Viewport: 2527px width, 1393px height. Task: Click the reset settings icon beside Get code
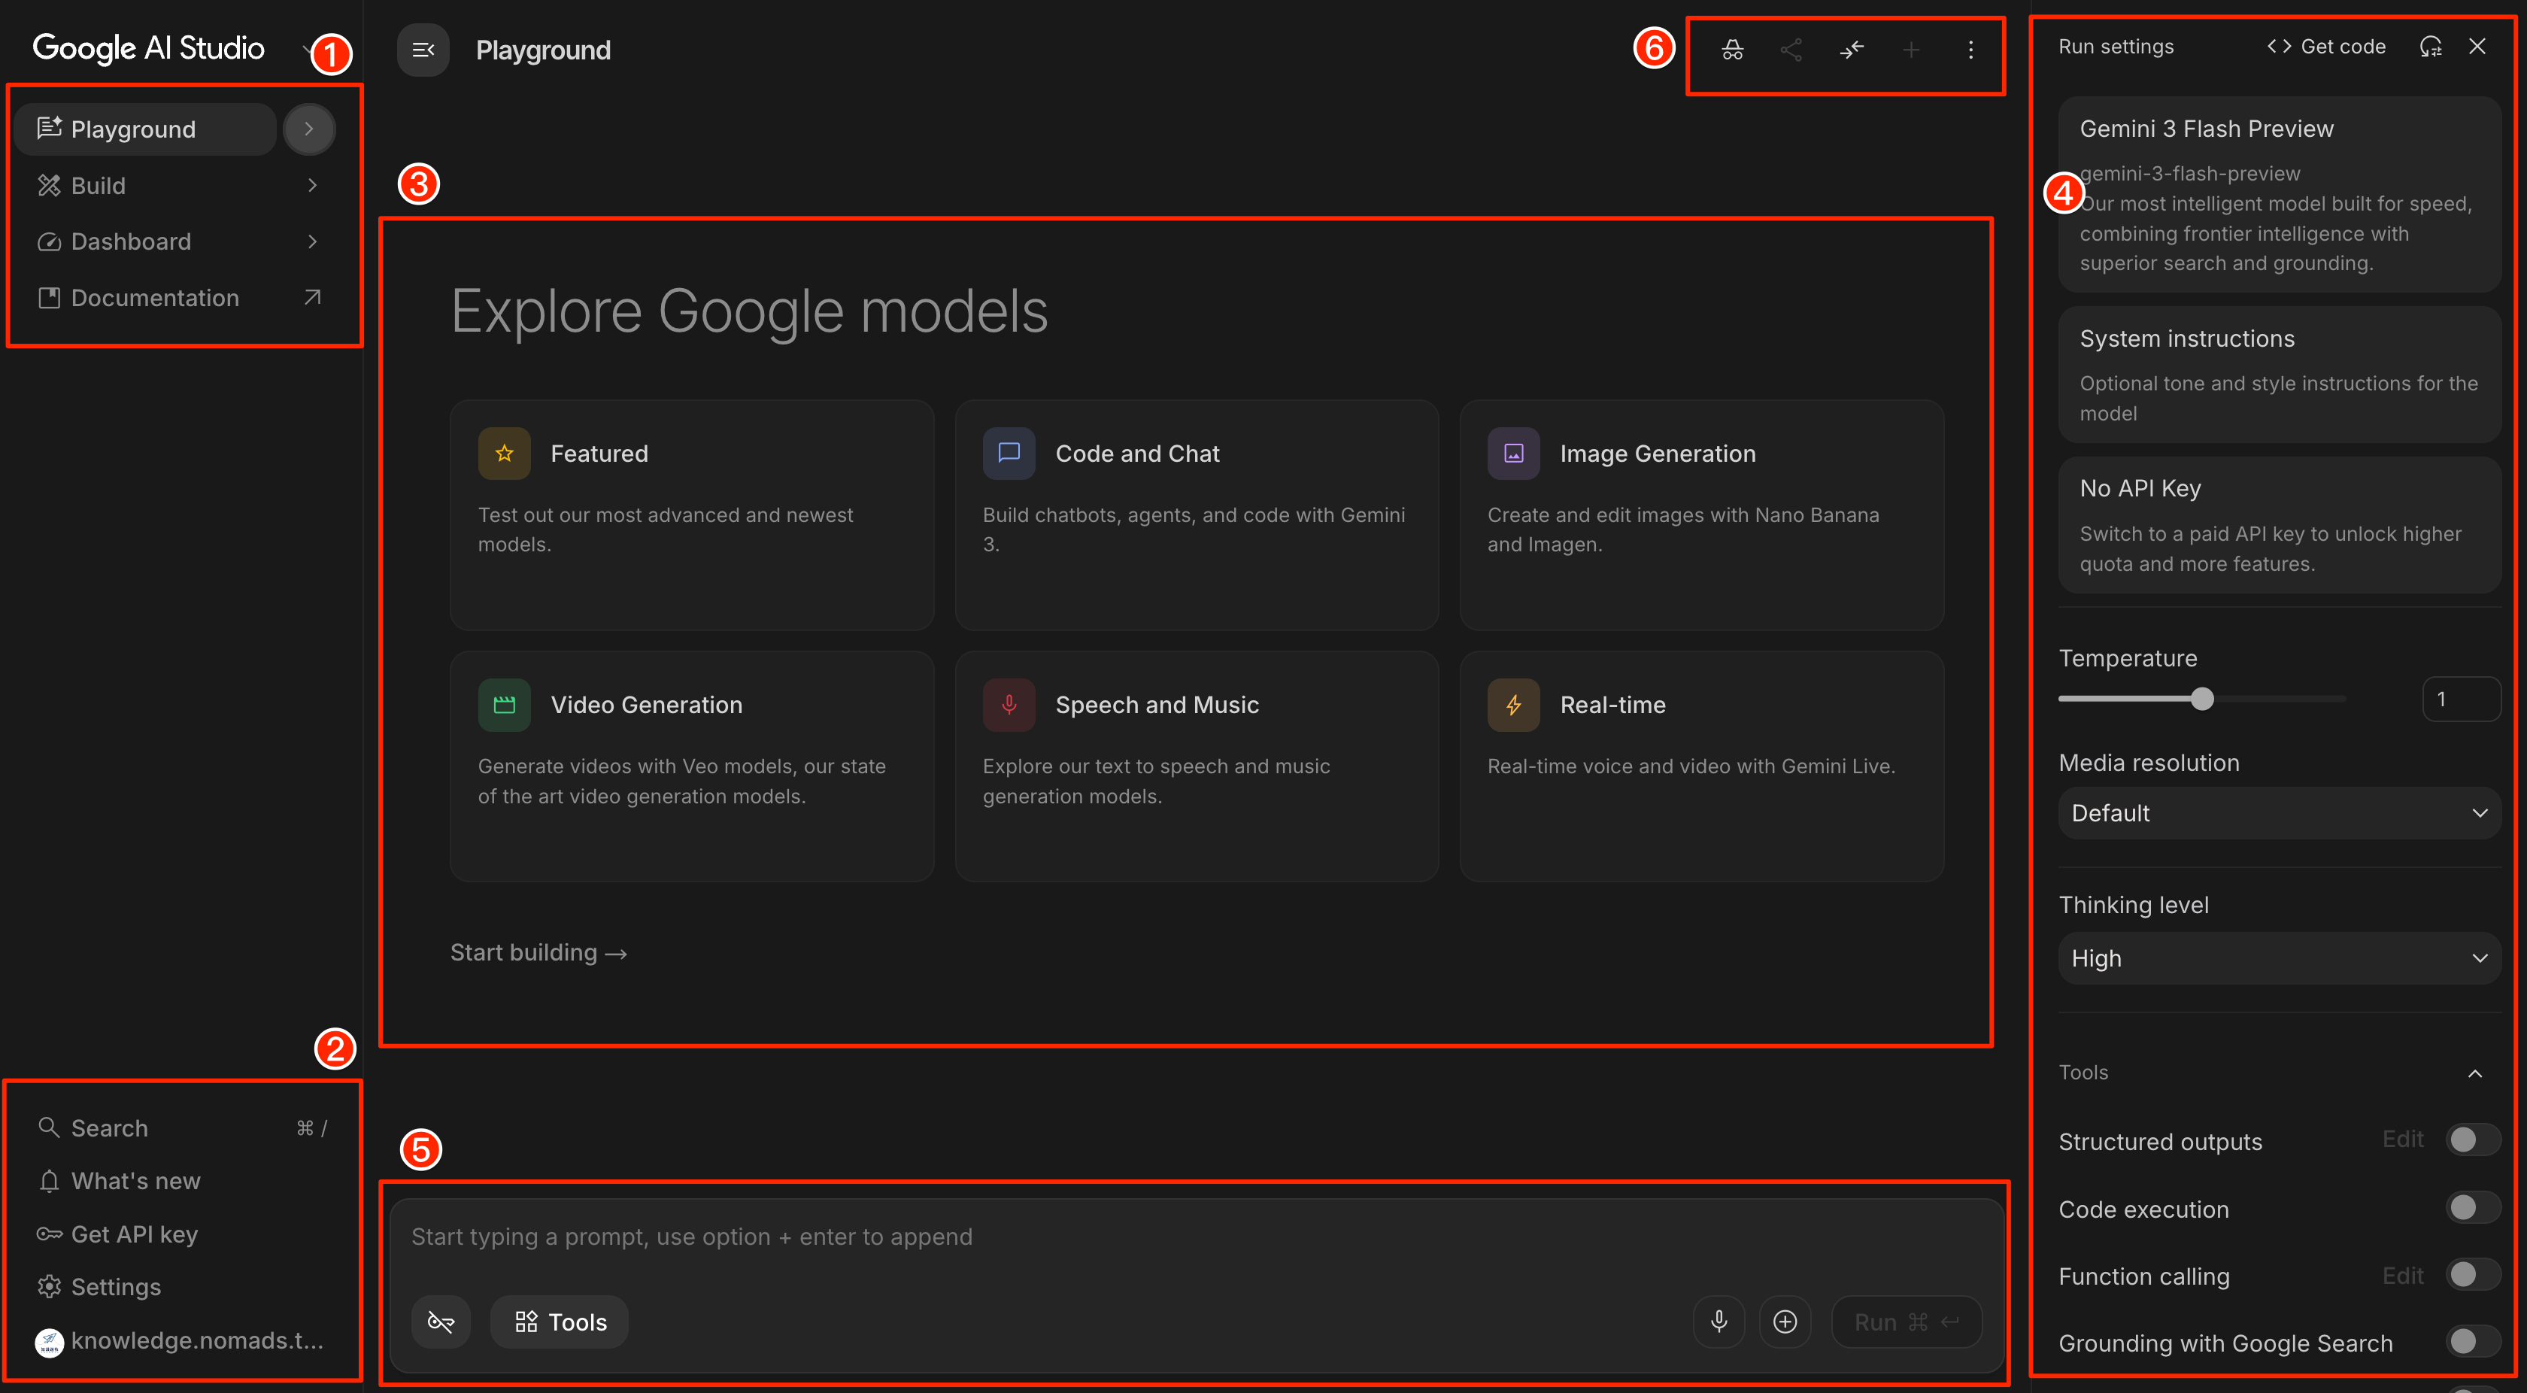[2430, 47]
